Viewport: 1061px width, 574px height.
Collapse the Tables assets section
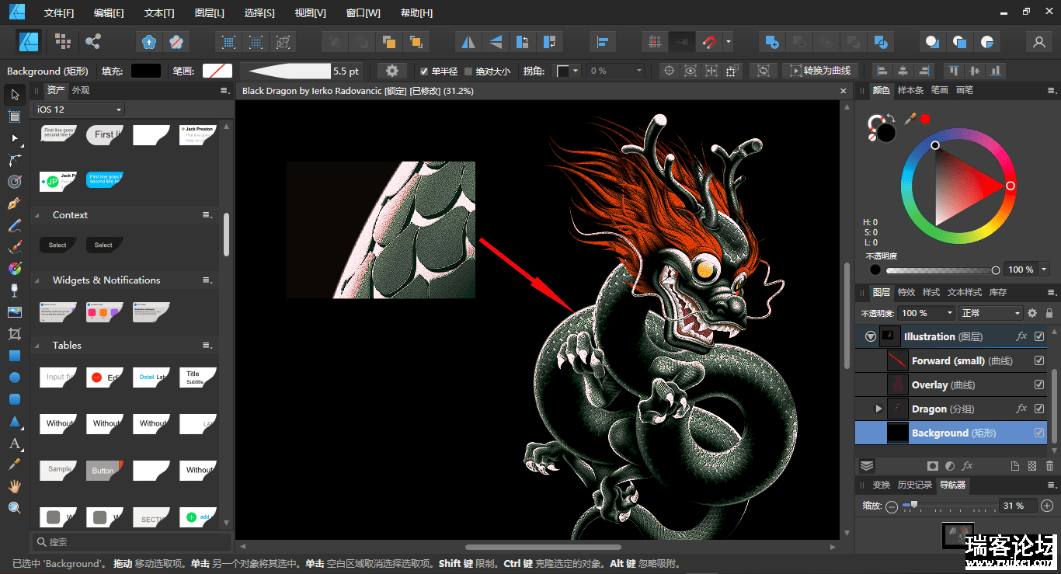(37, 346)
